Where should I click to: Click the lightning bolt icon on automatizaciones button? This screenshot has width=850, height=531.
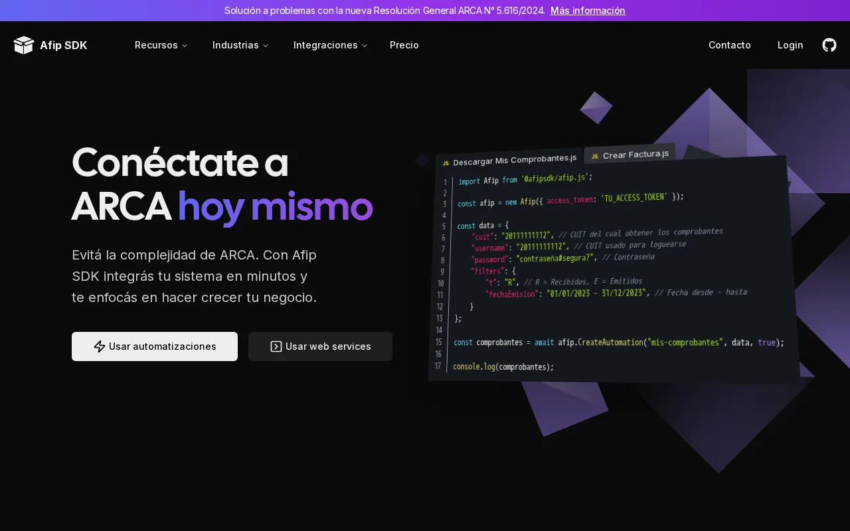(100, 346)
